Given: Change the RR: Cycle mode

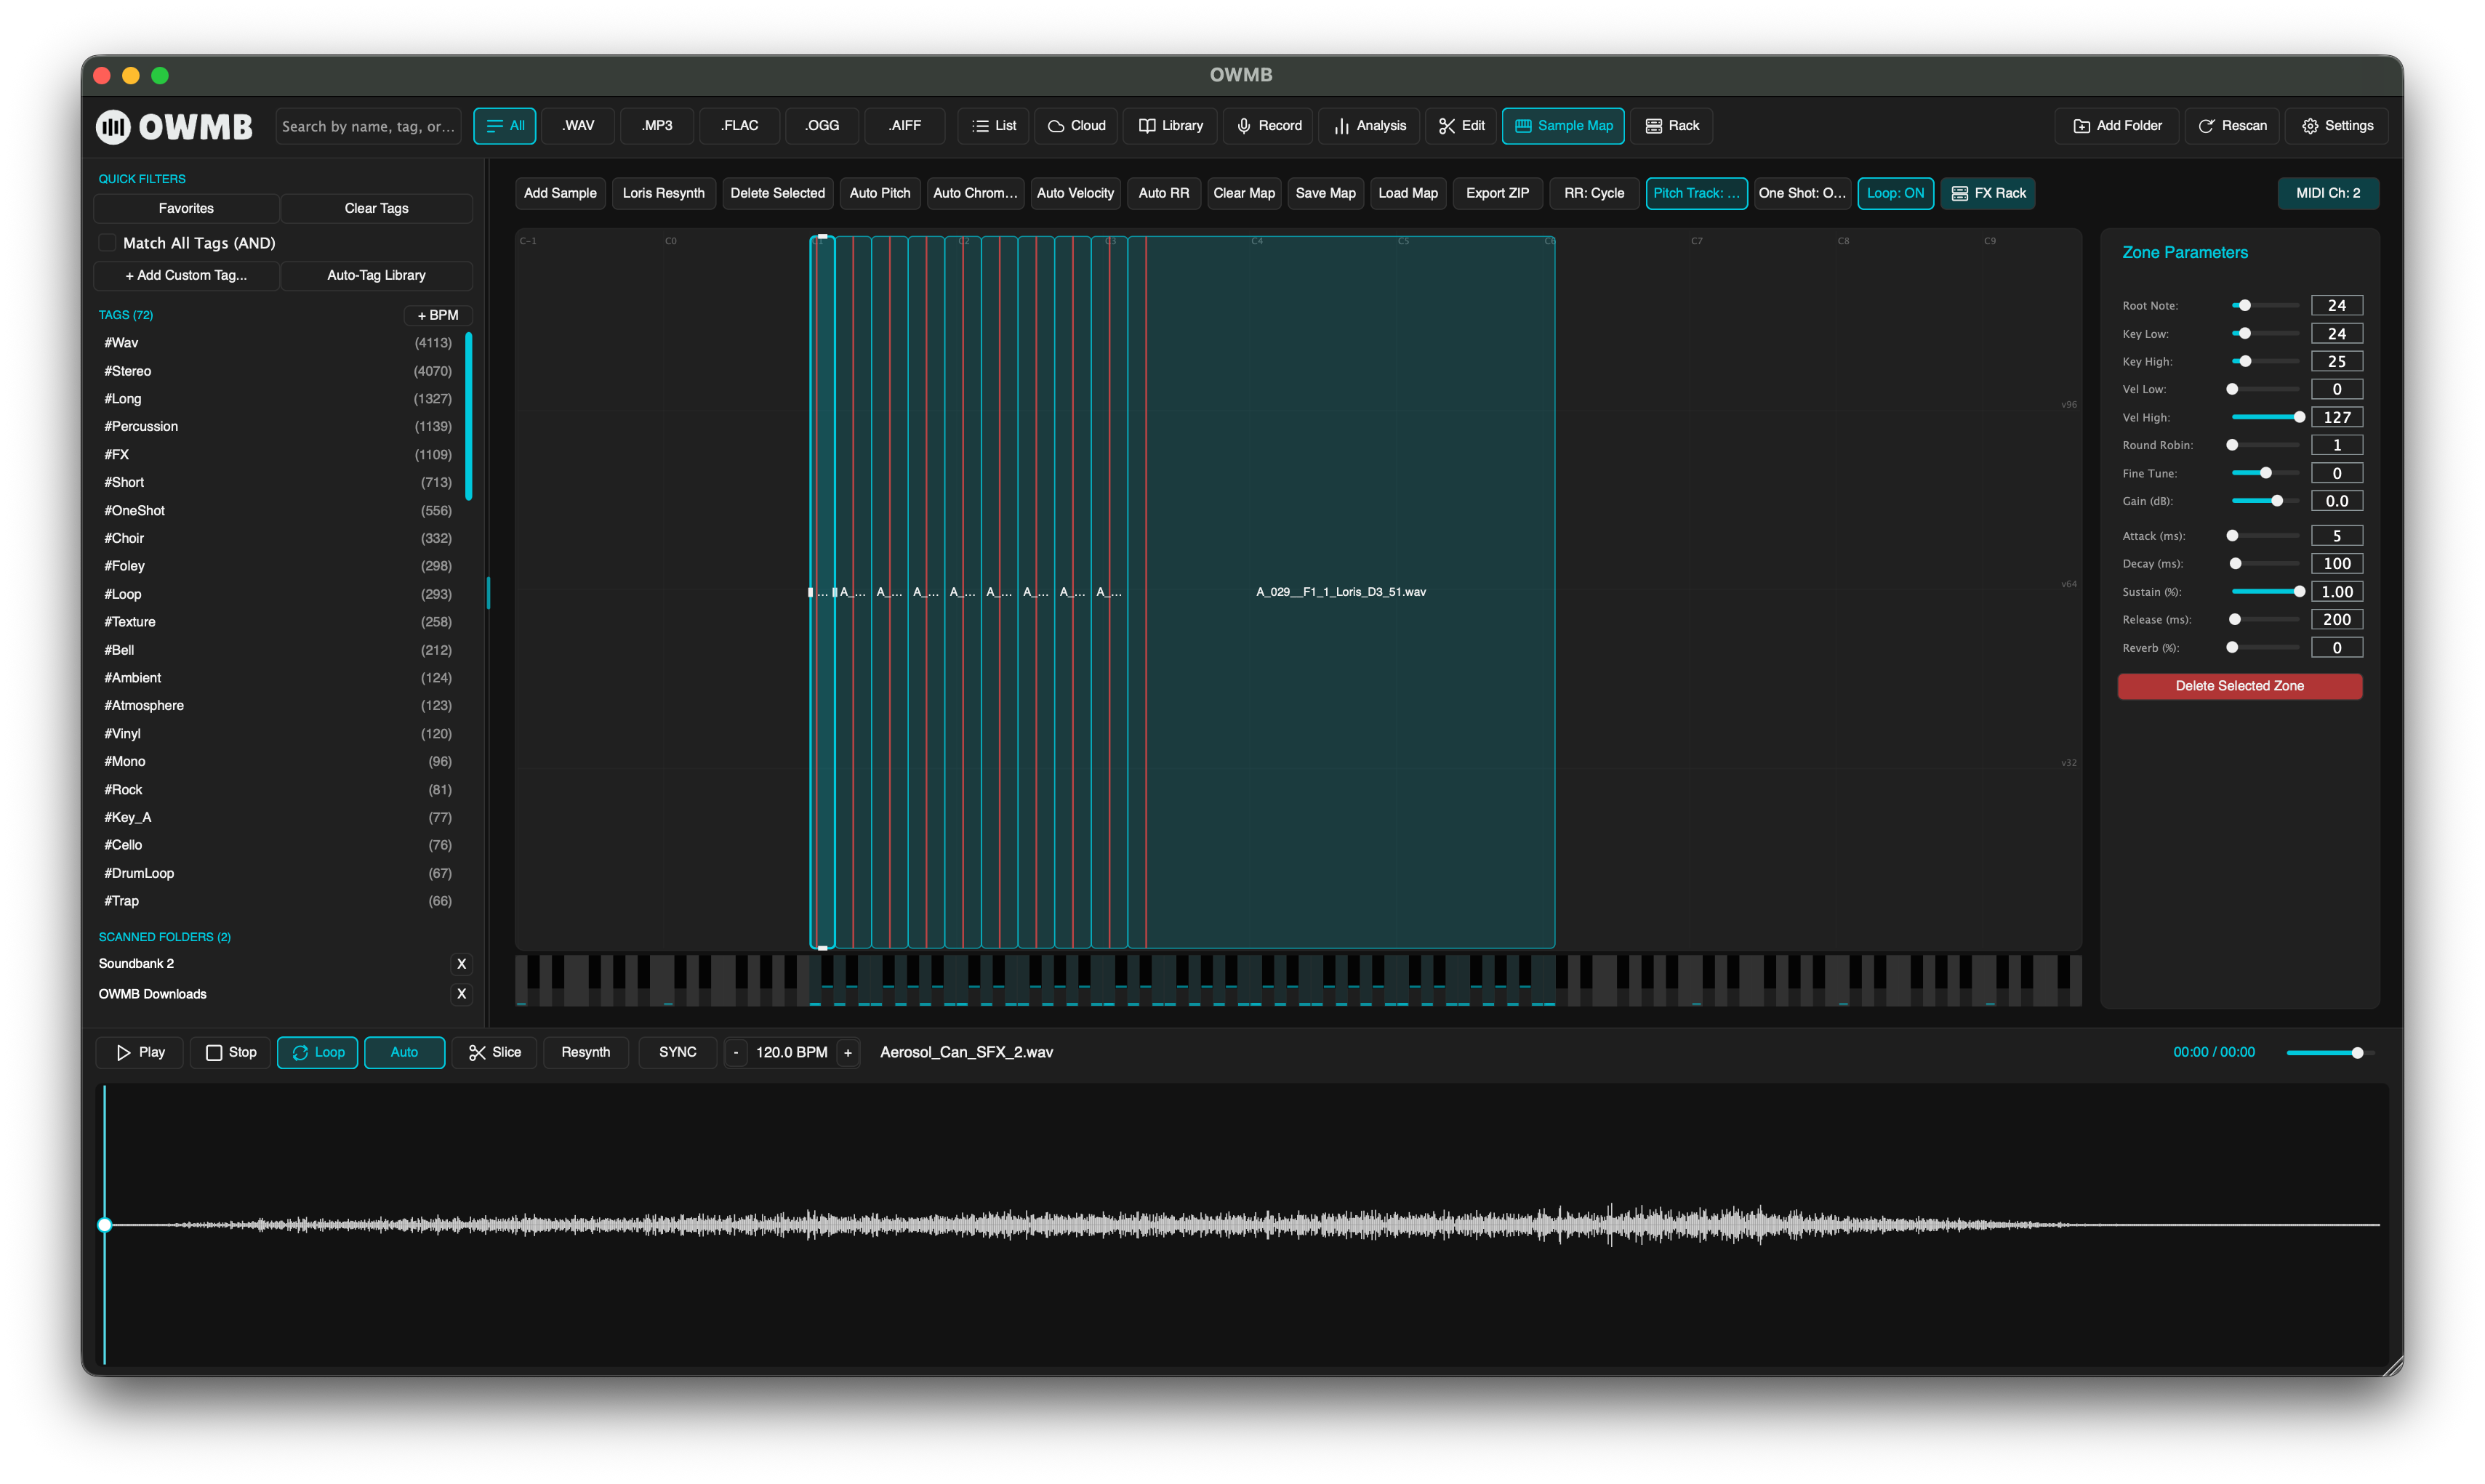Looking at the screenshot, I should pyautogui.click(x=1594, y=193).
